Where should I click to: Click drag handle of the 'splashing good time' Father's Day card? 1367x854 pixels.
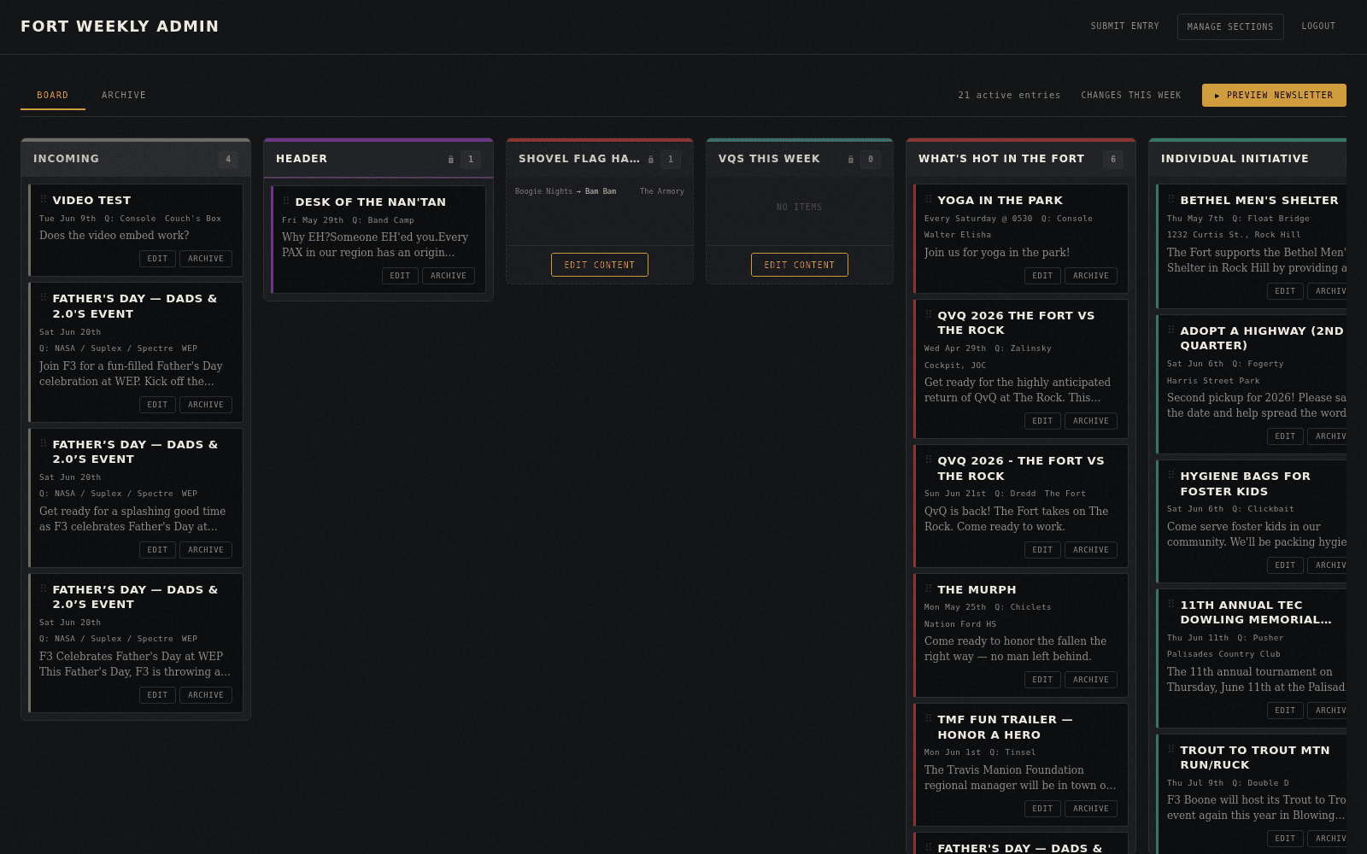[44, 443]
